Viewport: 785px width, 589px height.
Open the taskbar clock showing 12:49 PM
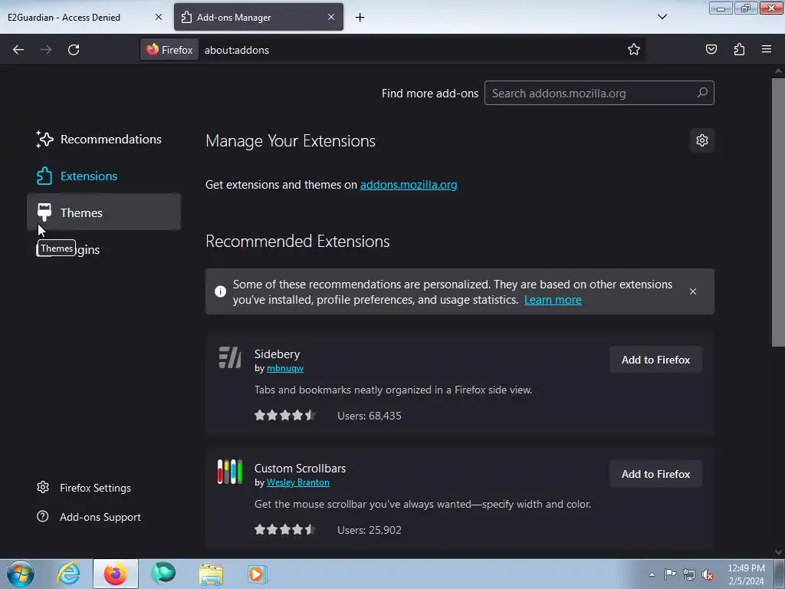click(x=746, y=574)
